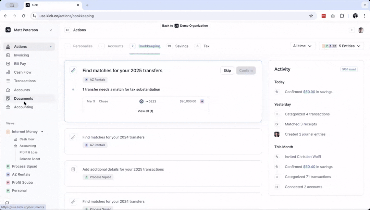This screenshot has height=210, width=370.
Task: Switch to the Savings tab
Action: (x=182, y=46)
